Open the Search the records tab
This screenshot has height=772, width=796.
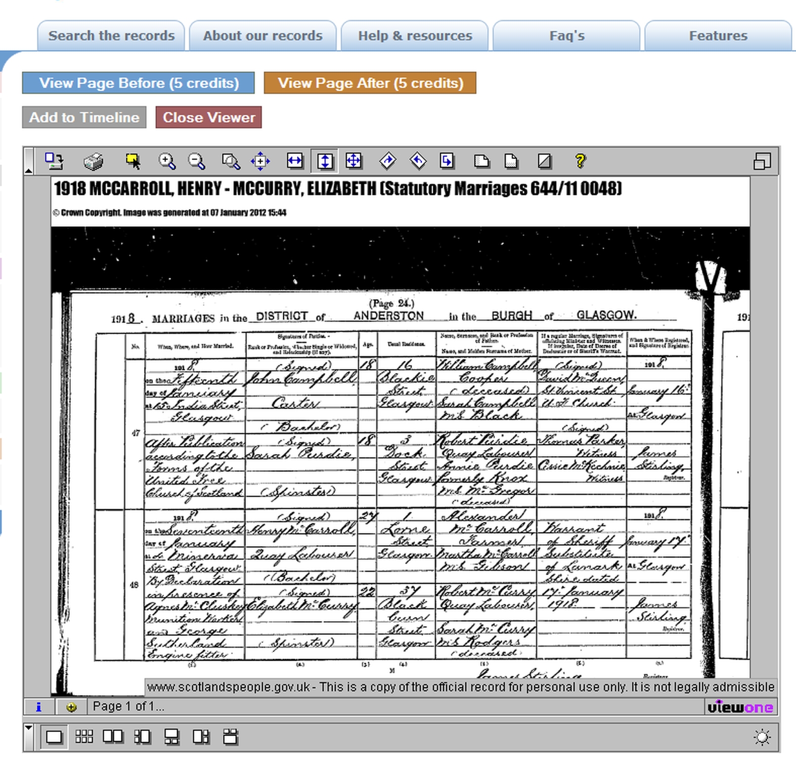coord(111,35)
